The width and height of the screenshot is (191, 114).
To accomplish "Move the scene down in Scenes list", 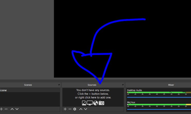I will click(x=17, y=109).
